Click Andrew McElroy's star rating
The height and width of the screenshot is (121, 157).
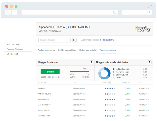pos(110,94)
